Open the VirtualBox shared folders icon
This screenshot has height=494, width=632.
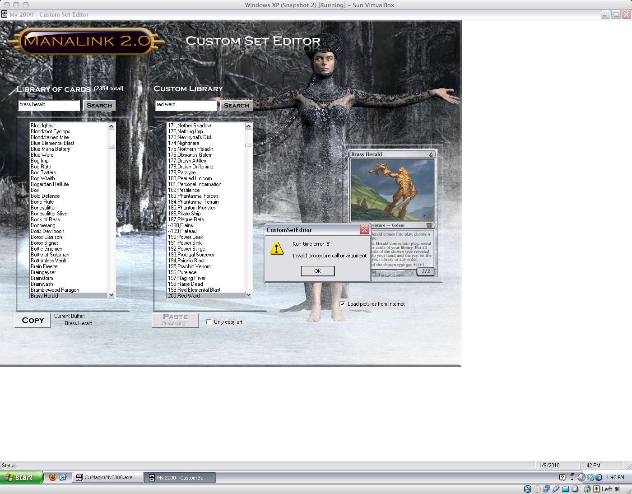click(x=566, y=489)
